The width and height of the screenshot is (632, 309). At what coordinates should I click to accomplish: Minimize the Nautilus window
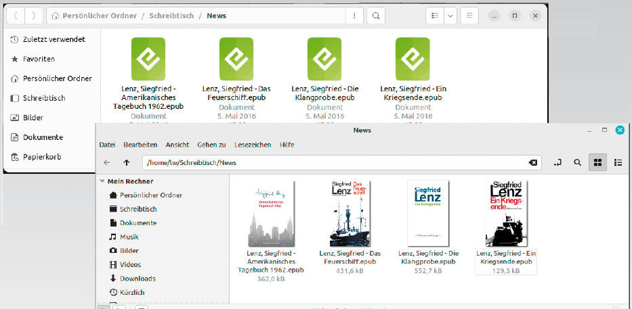click(x=494, y=16)
